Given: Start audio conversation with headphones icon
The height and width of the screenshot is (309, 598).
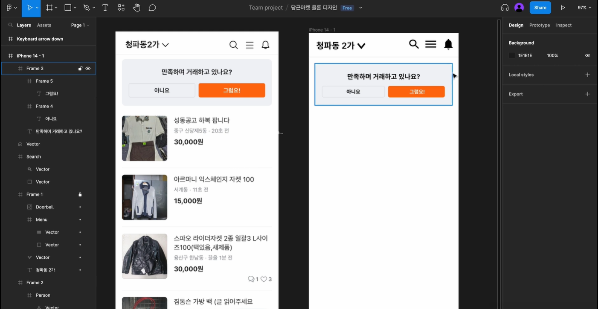Looking at the screenshot, I should [x=505, y=8].
